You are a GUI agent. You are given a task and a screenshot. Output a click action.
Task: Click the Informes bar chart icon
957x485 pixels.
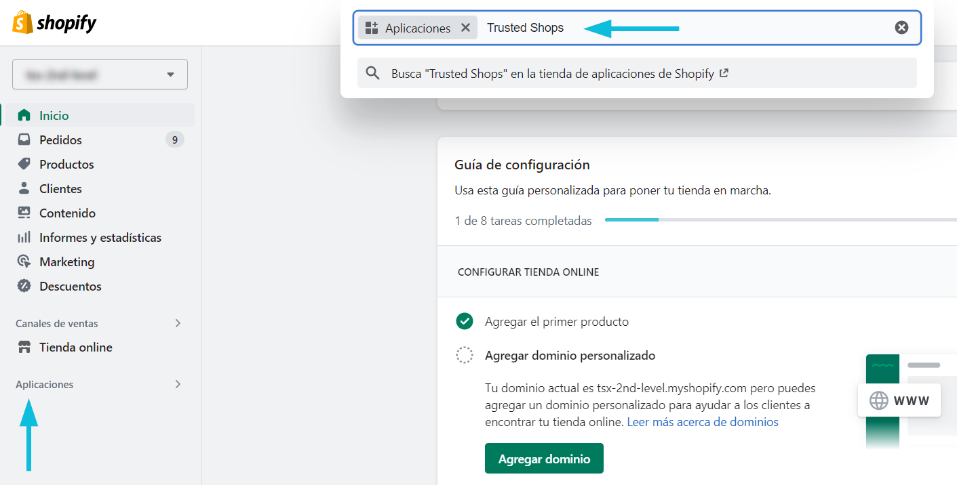pyautogui.click(x=24, y=237)
